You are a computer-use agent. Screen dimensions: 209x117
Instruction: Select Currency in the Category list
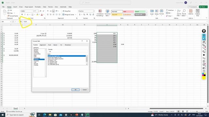point(36,52)
